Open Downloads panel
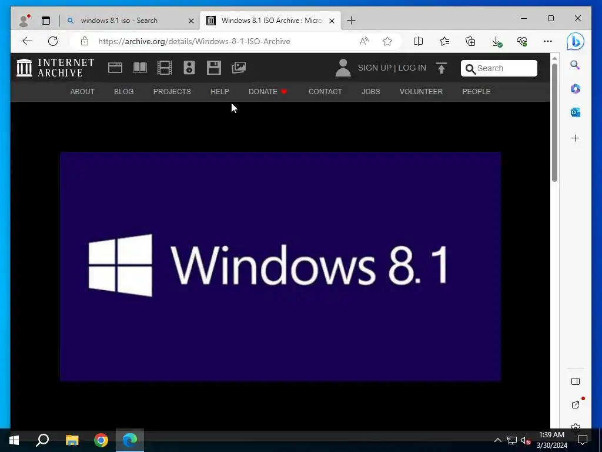Screen dimensions: 602x452 click(x=497, y=42)
